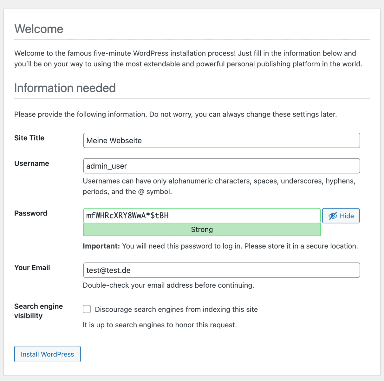Click 'It is up to search engines' note

pyautogui.click(x=160, y=325)
